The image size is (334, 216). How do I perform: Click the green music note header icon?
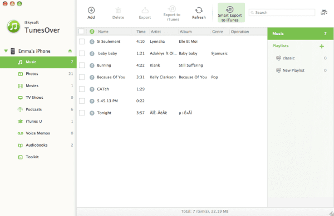pyautogui.click(x=92, y=32)
